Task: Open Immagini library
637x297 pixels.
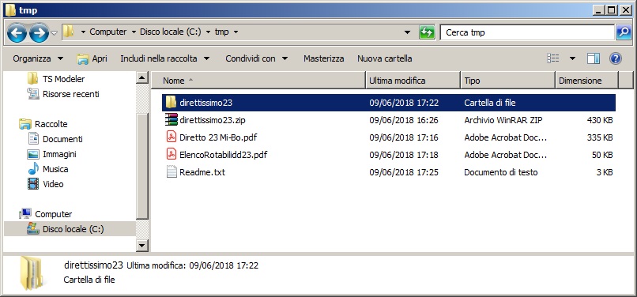Action: 59,154
